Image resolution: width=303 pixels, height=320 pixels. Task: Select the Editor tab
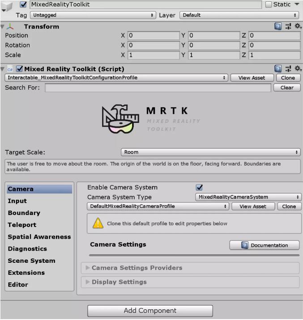click(x=39, y=285)
